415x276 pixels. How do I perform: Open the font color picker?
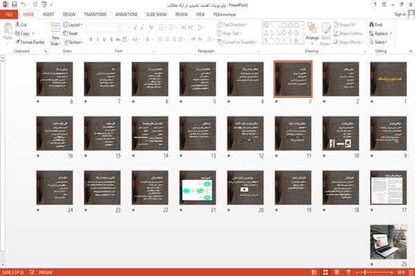pyautogui.click(x=149, y=39)
